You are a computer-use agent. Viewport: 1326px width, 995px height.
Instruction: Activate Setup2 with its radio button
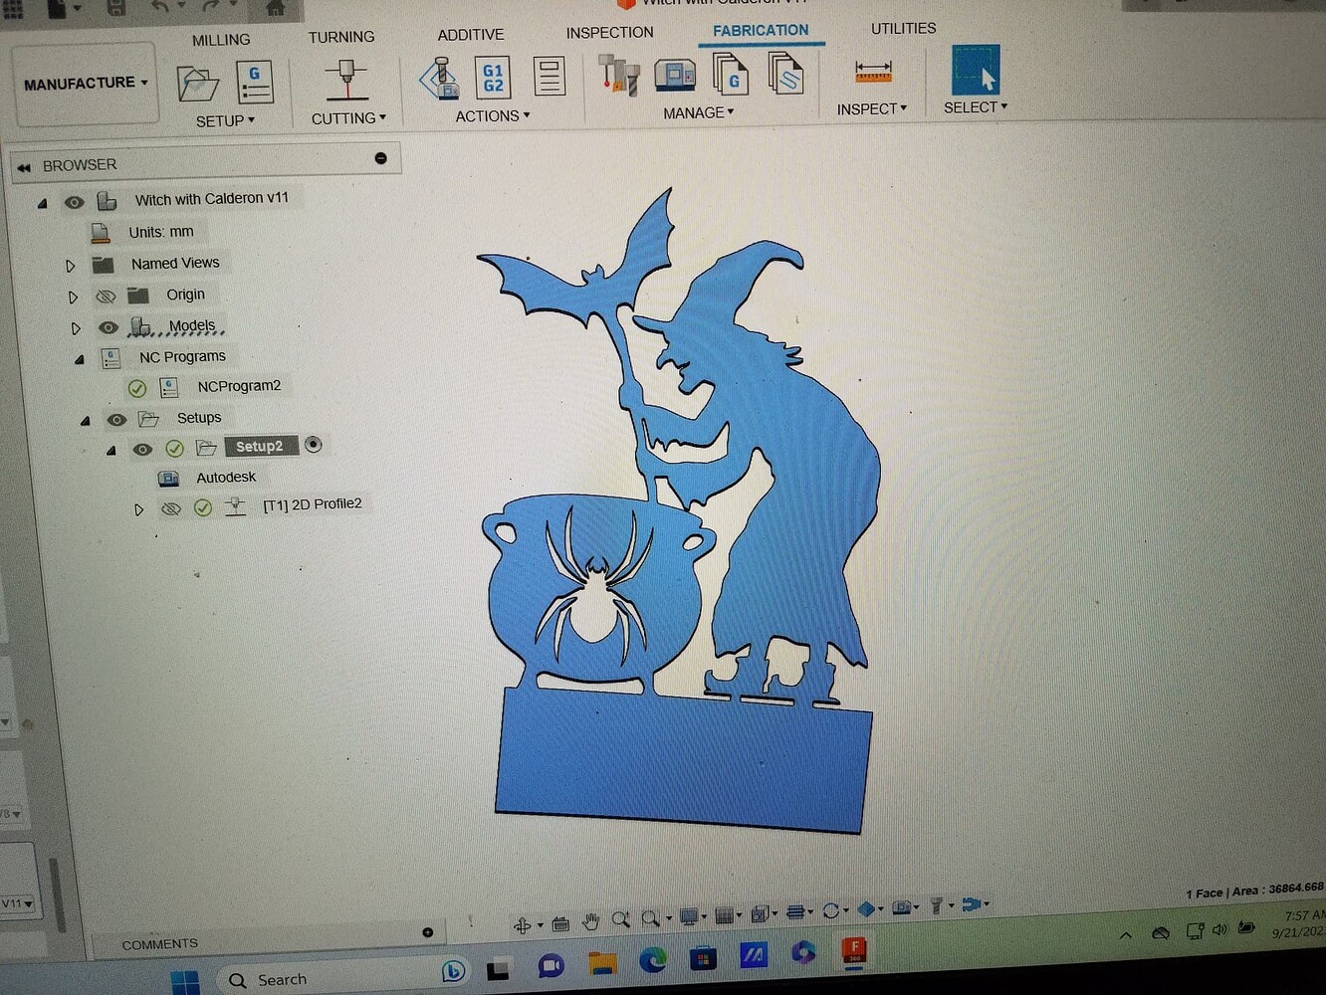(313, 445)
